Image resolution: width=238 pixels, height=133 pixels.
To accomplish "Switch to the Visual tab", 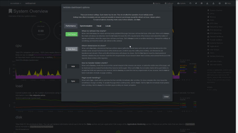I will point(99,26).
